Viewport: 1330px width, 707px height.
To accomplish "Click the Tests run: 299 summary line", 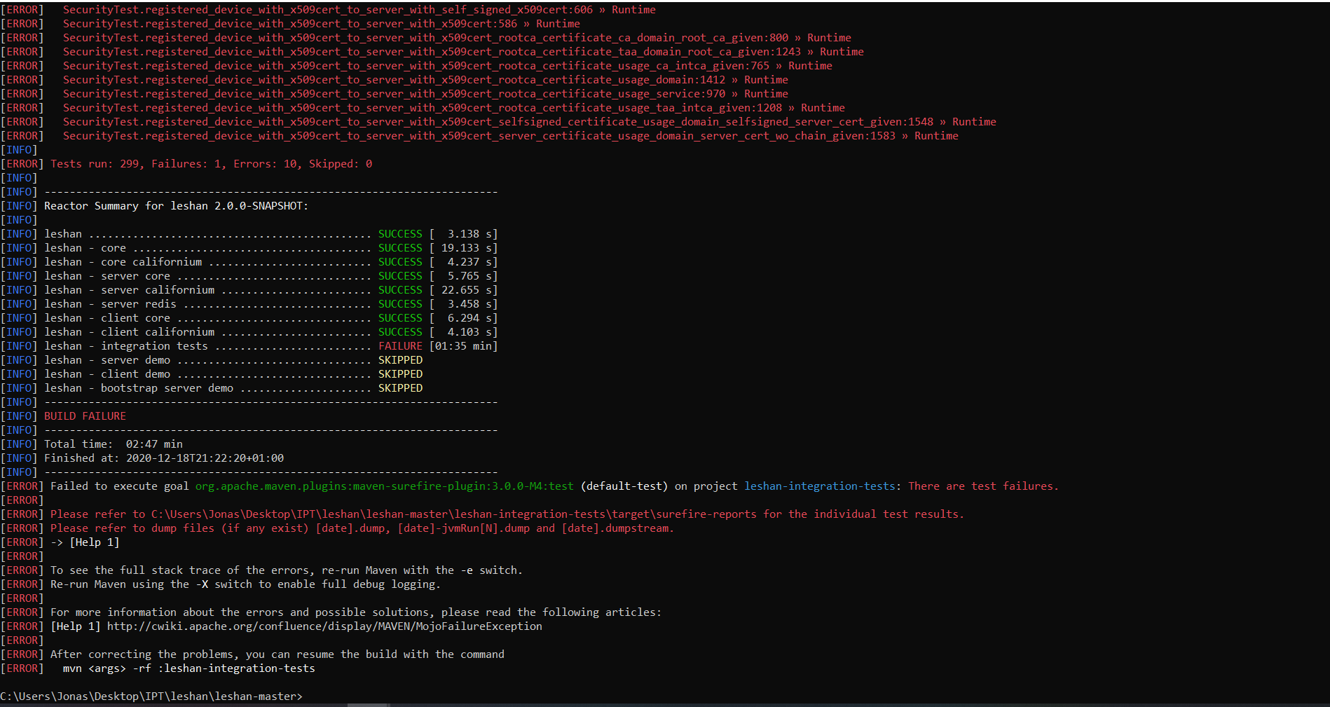I will [207, 163].
